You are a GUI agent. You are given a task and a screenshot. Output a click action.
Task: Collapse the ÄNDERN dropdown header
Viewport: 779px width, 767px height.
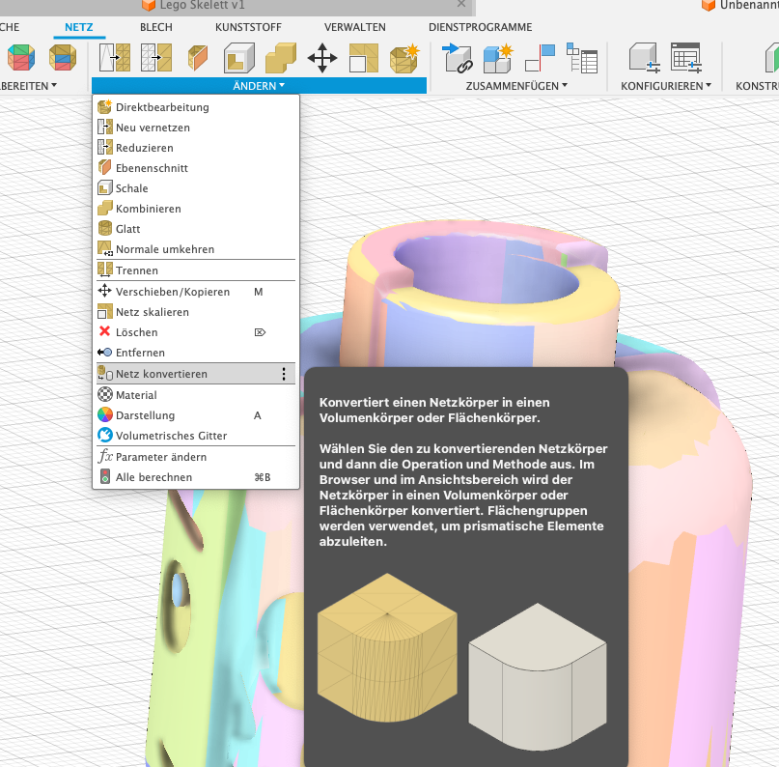pos(259,86)
